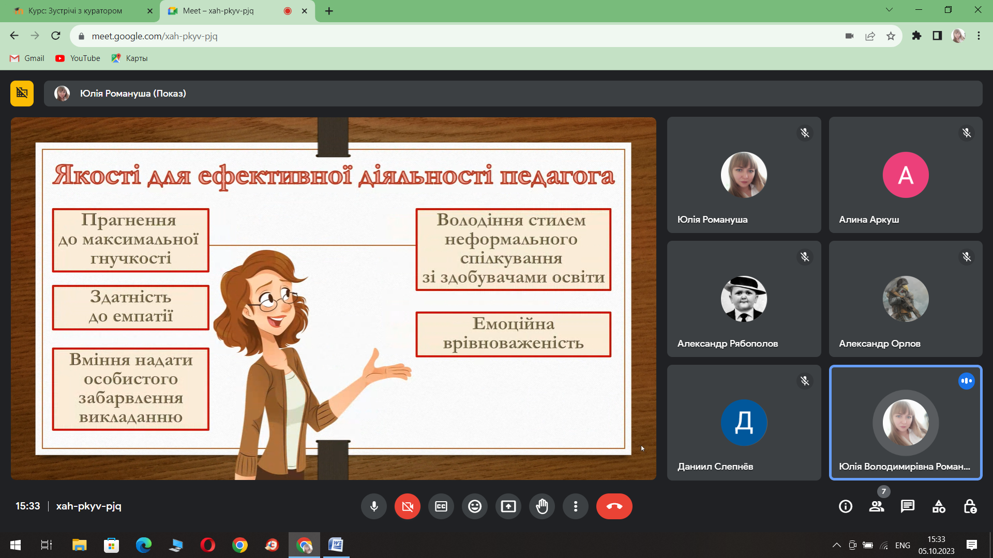Click muted mic icon on Александр Орлов tile
The height and width of the screenshot is (558, 993).
click(x=967, y=257)
